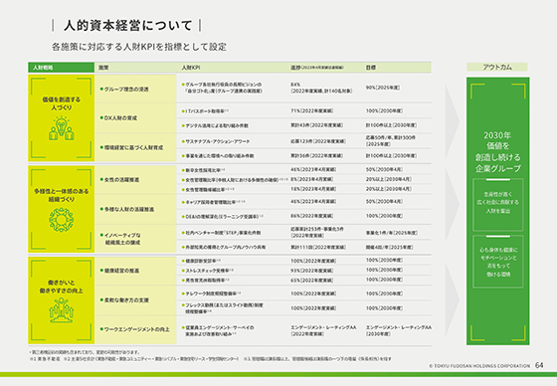Select the 多様な人財の活躍推進 measure
The width and height of the screenshot is (557, 386).
127,209
